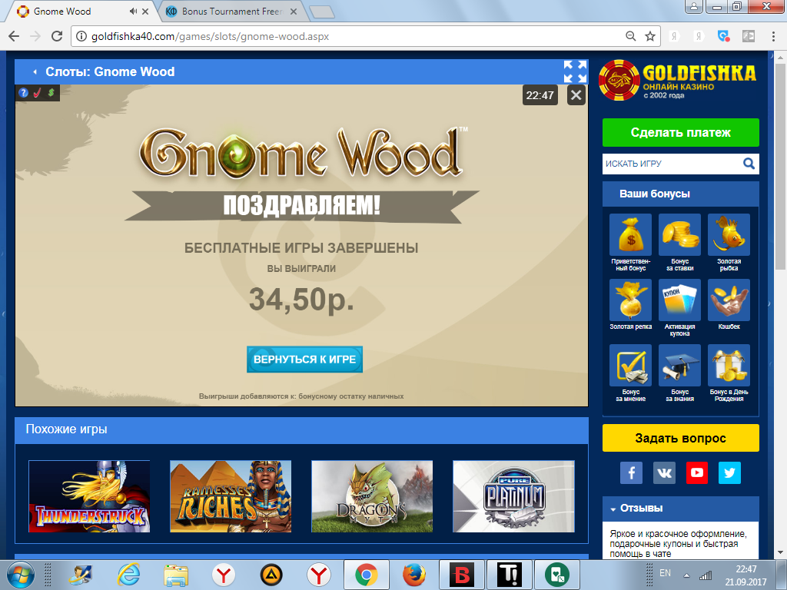View site information for goldfishka40.com
The width and height of the screenshot is (787, 590).
pyautogui.click(x=81, y=37)
